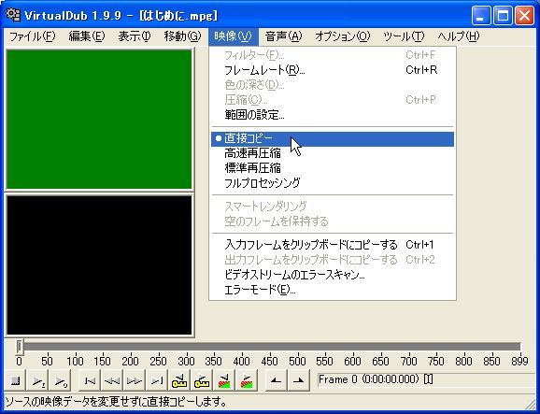Go to the next keyframe
The height and width of the screenshot is (414, 540).
click(x=202, y=380)
